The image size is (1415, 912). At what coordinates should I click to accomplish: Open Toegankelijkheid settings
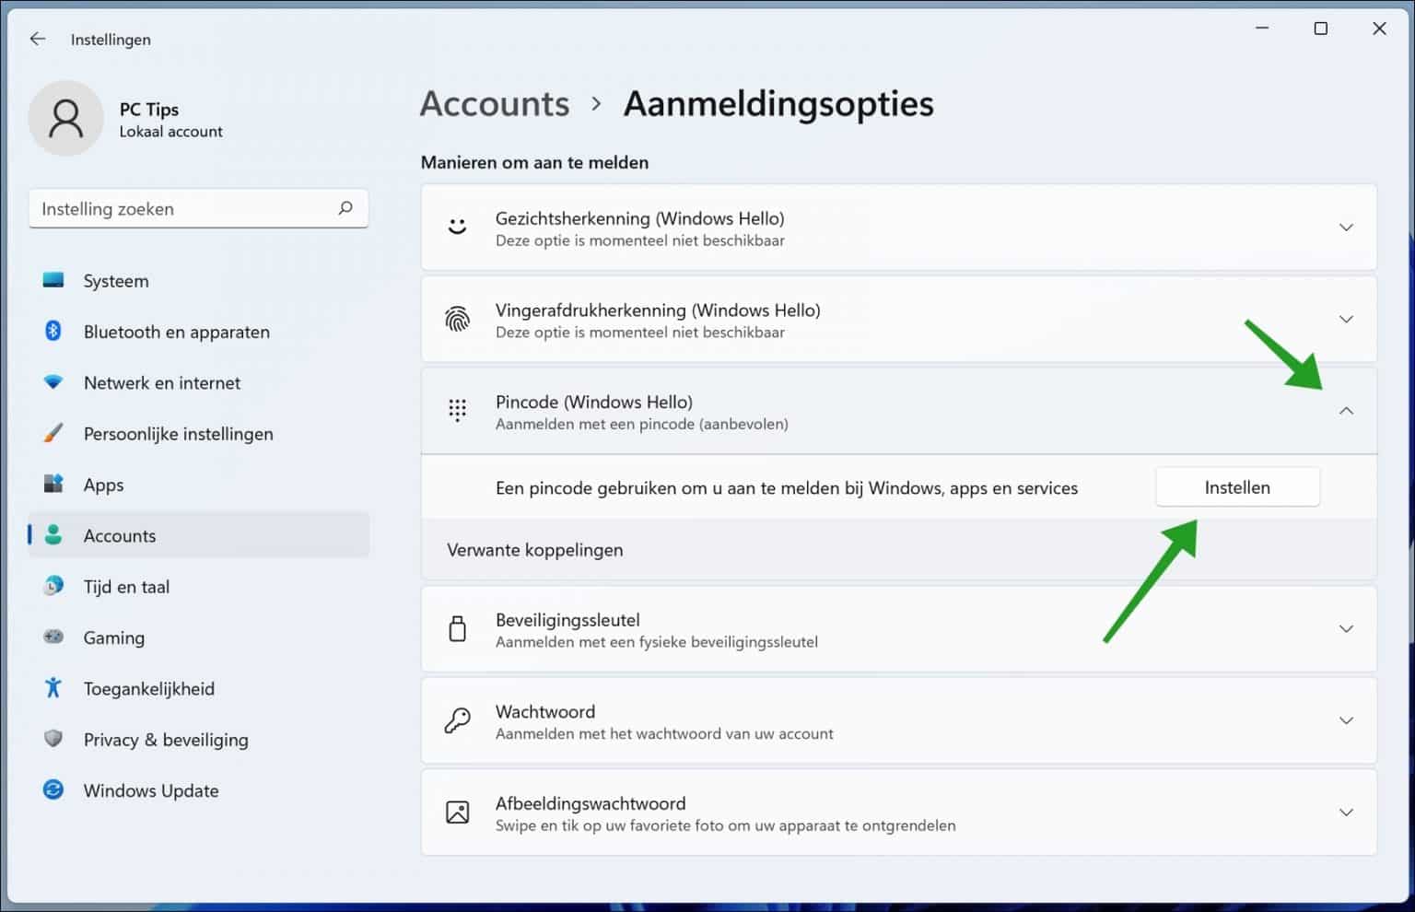(148, 688)
